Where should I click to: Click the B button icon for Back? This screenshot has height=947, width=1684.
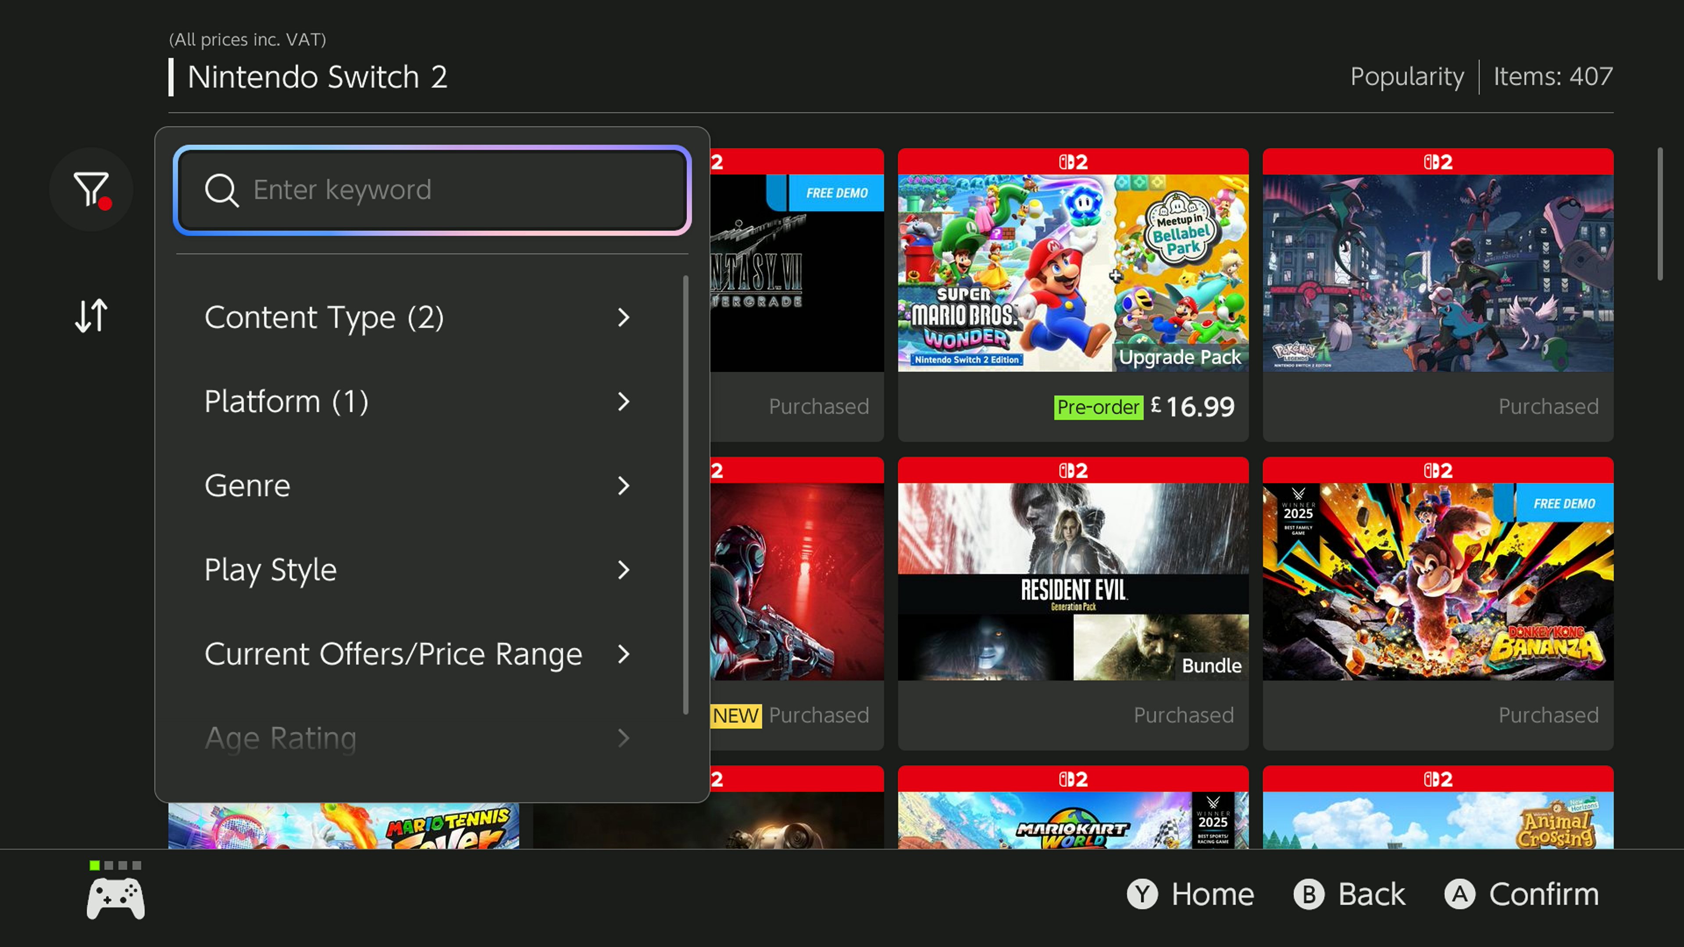click(x=1309, y=894)
